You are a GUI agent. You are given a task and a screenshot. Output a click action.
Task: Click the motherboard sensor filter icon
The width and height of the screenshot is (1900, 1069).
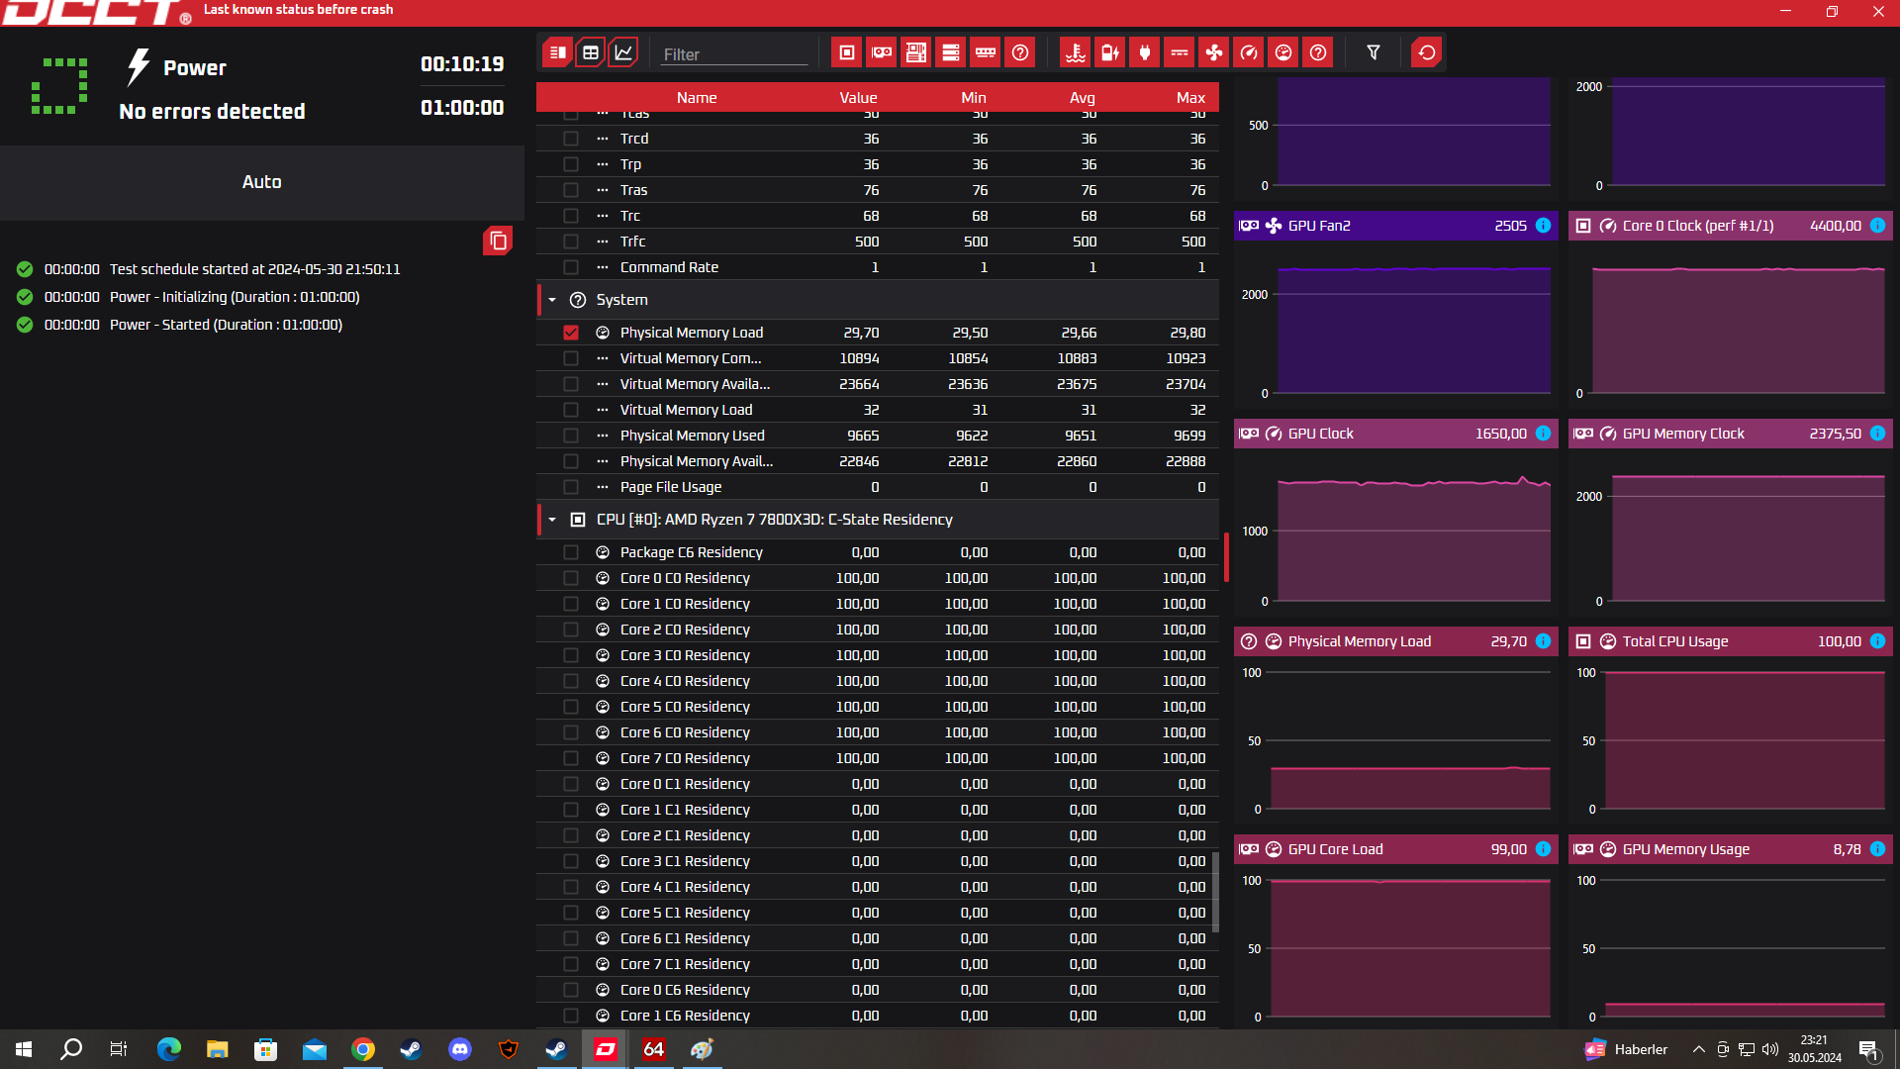pyautogui.click(x=915, y=52)
